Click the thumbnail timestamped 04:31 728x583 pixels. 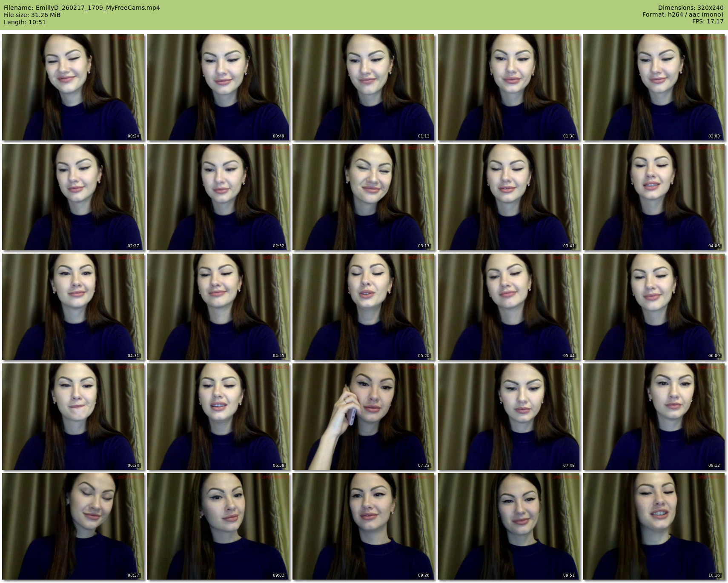pos(73,307)
